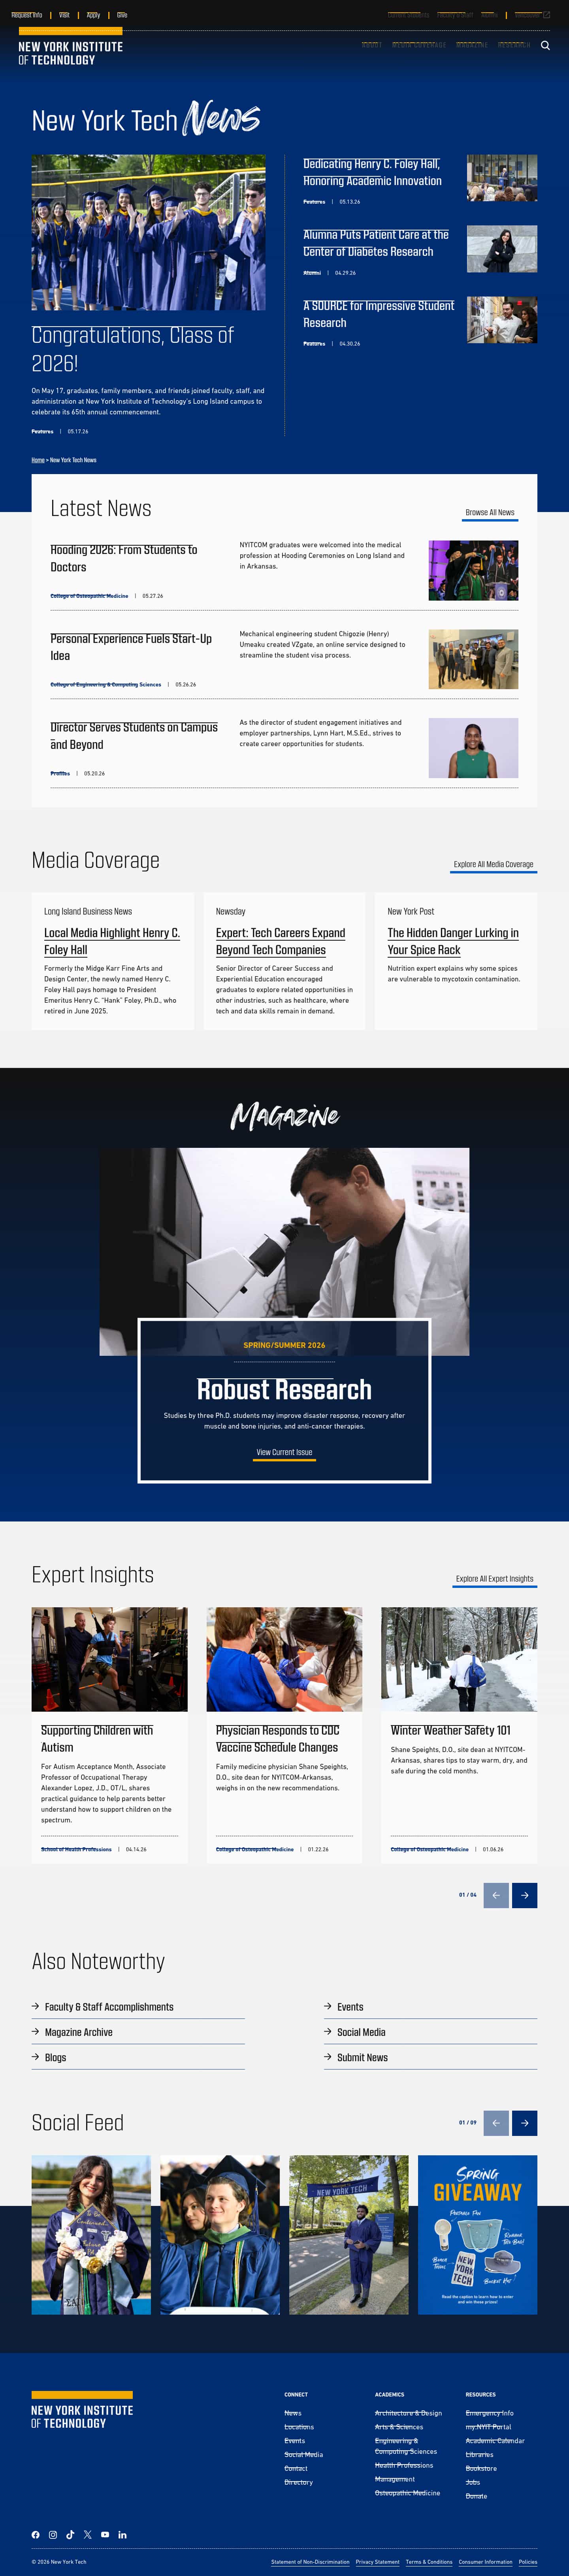The height and width of the screenshot is (2576, 569).
Task: Open Expert: Tech Careers Expand article
Action: click(x=281, y=941)
